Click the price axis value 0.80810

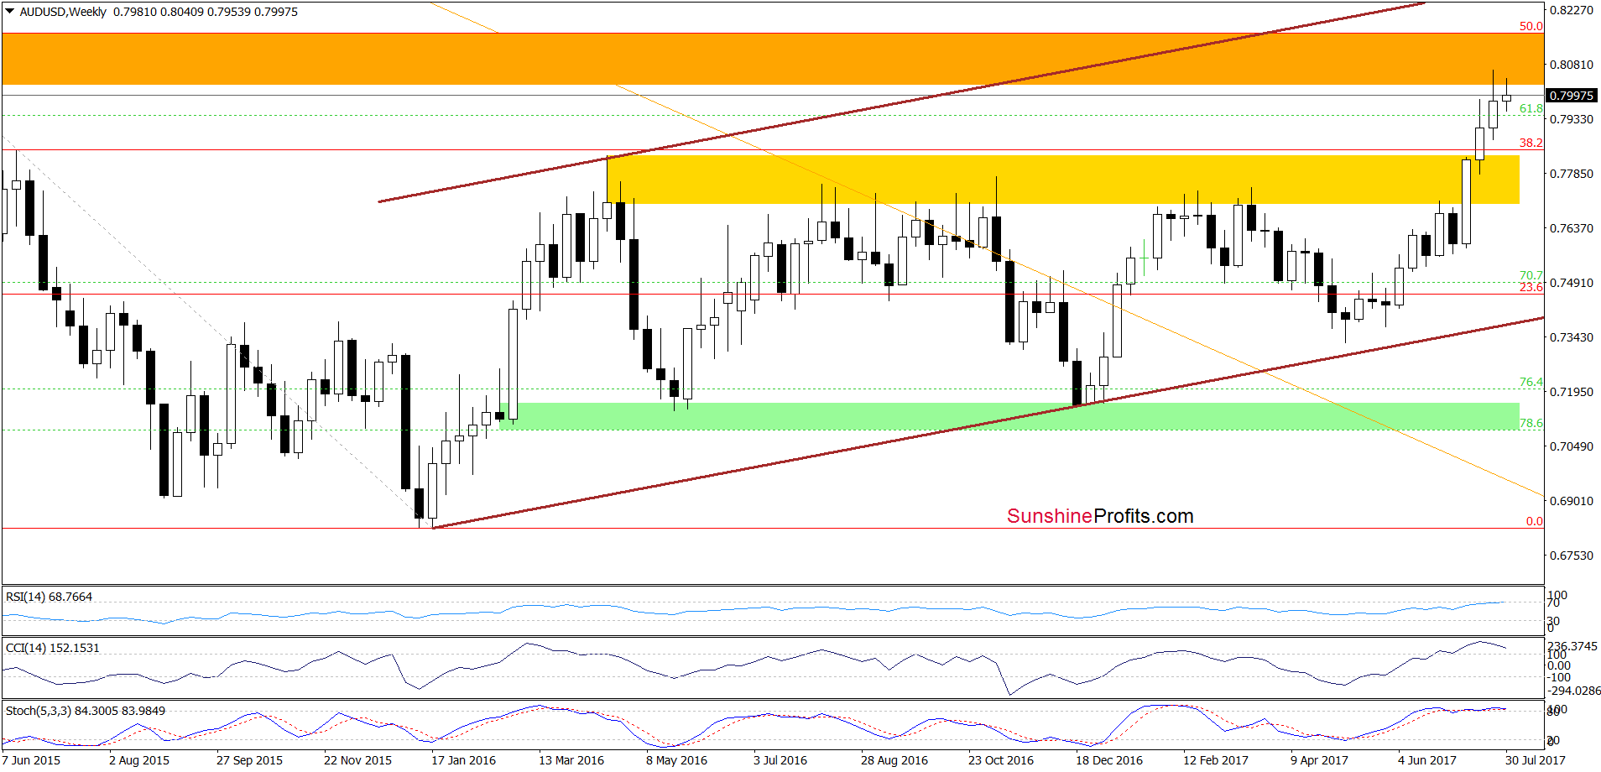click(1571, 65)
